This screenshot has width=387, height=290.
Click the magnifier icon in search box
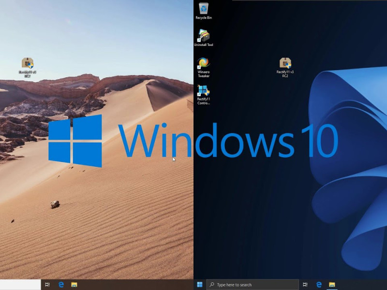[212, 285]
